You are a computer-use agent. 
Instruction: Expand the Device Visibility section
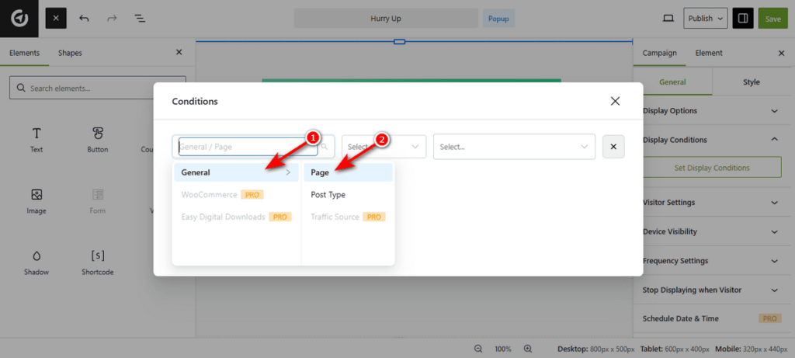pyautogui.click(x=711, y=231)
